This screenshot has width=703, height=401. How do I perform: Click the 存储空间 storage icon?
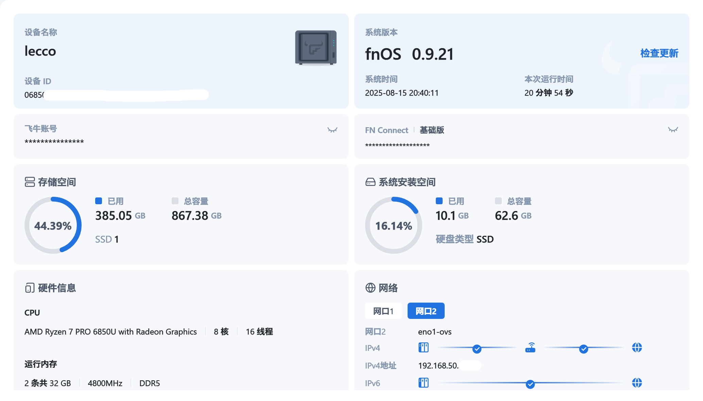click(30, 182)
